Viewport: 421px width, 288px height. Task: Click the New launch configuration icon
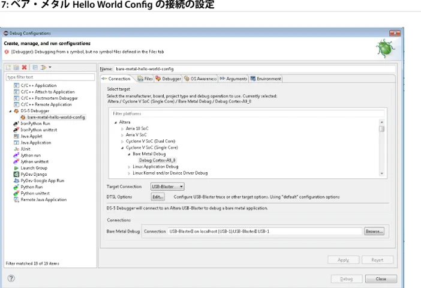tap(8, 67)
